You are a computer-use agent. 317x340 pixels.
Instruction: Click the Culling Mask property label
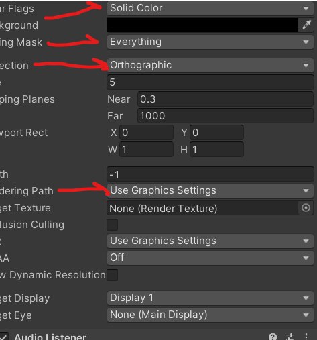tap(21, 42)
